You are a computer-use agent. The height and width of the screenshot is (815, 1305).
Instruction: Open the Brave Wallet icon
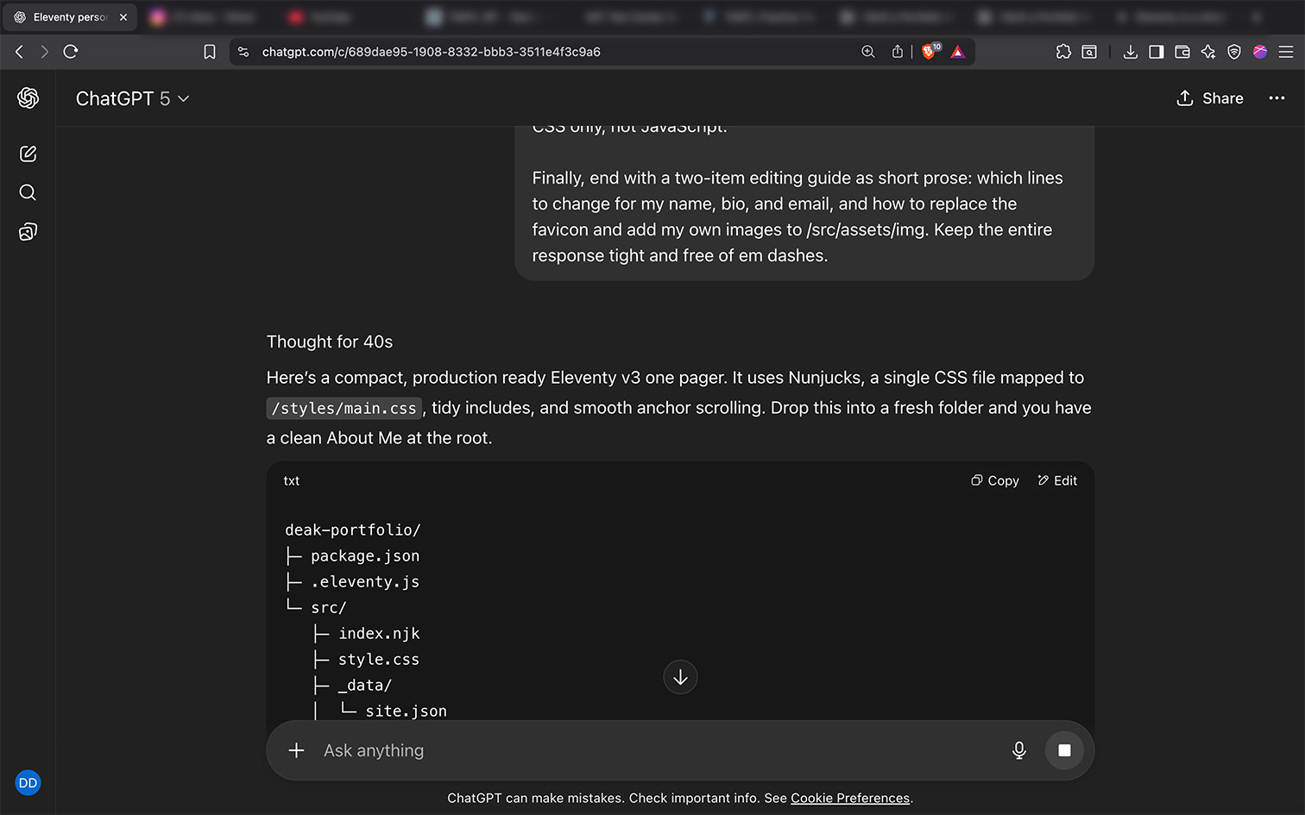tap(1182, 52)
